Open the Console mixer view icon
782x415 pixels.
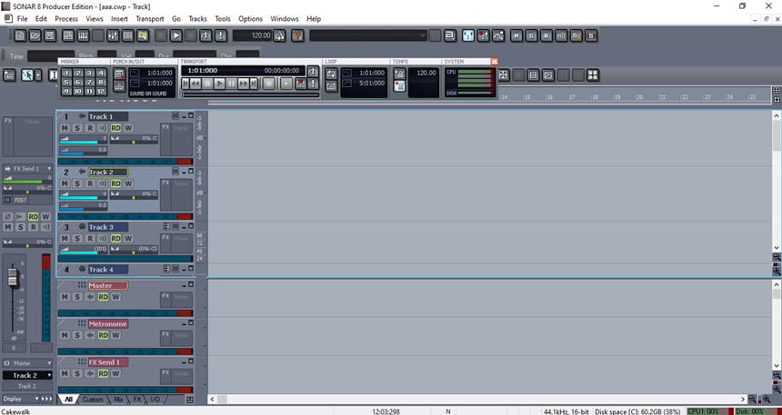114,36
